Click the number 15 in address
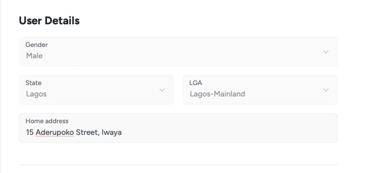The height and width of the screenshot is (173, 378). [x=30, y=132]
